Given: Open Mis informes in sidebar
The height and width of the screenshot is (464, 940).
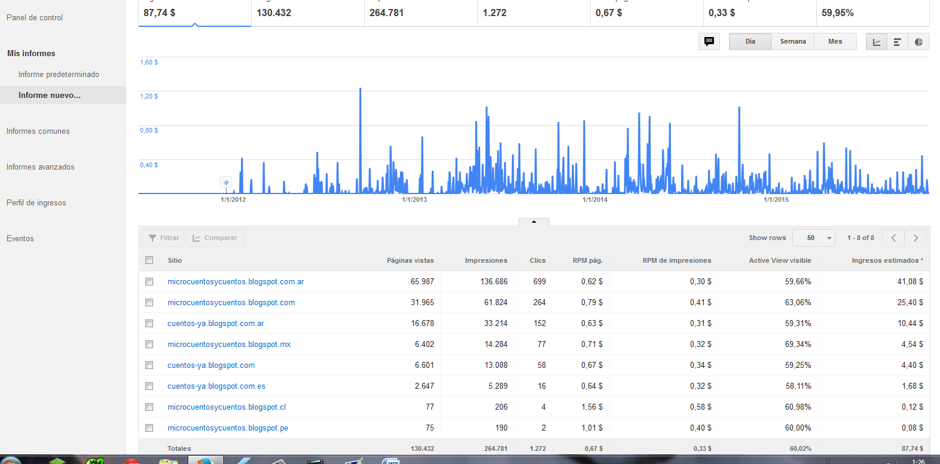Looking at the screenshot, I should pyautogui.click(x=31, y=54).
